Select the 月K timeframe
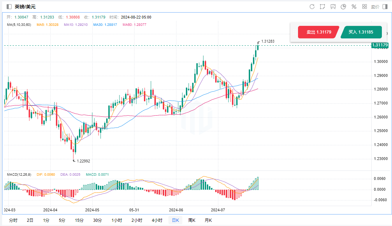 point(208,220)
